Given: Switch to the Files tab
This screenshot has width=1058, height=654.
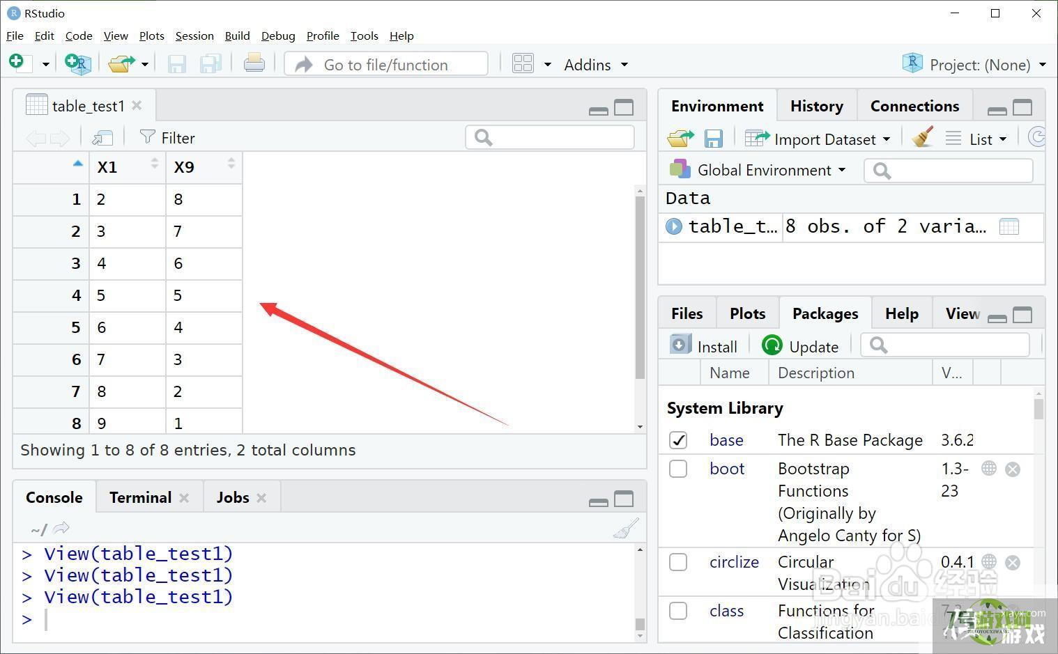Looking at the screenshot, I should (687, 313).
